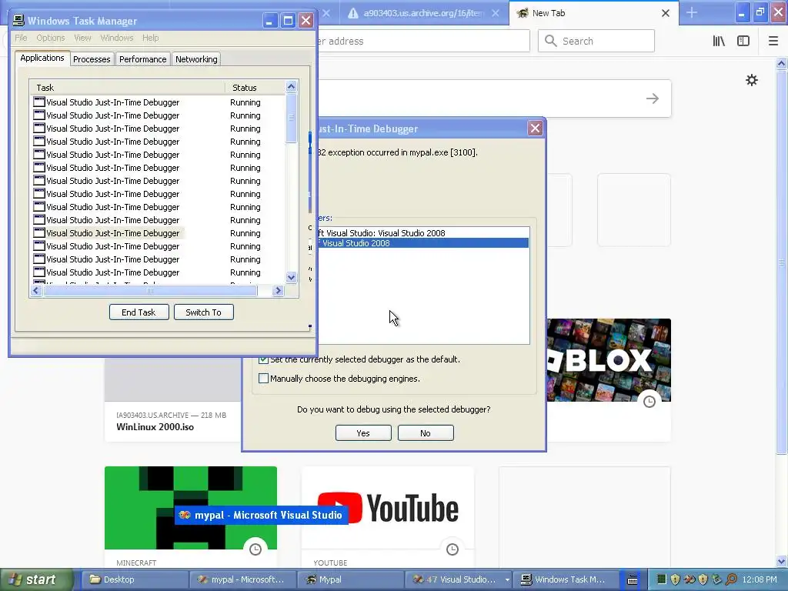
Task: Sort tasks by the Task column header
Action: [127, 88]
